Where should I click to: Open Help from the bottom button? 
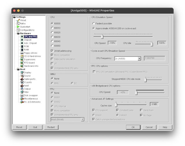(x=165, y=127)
